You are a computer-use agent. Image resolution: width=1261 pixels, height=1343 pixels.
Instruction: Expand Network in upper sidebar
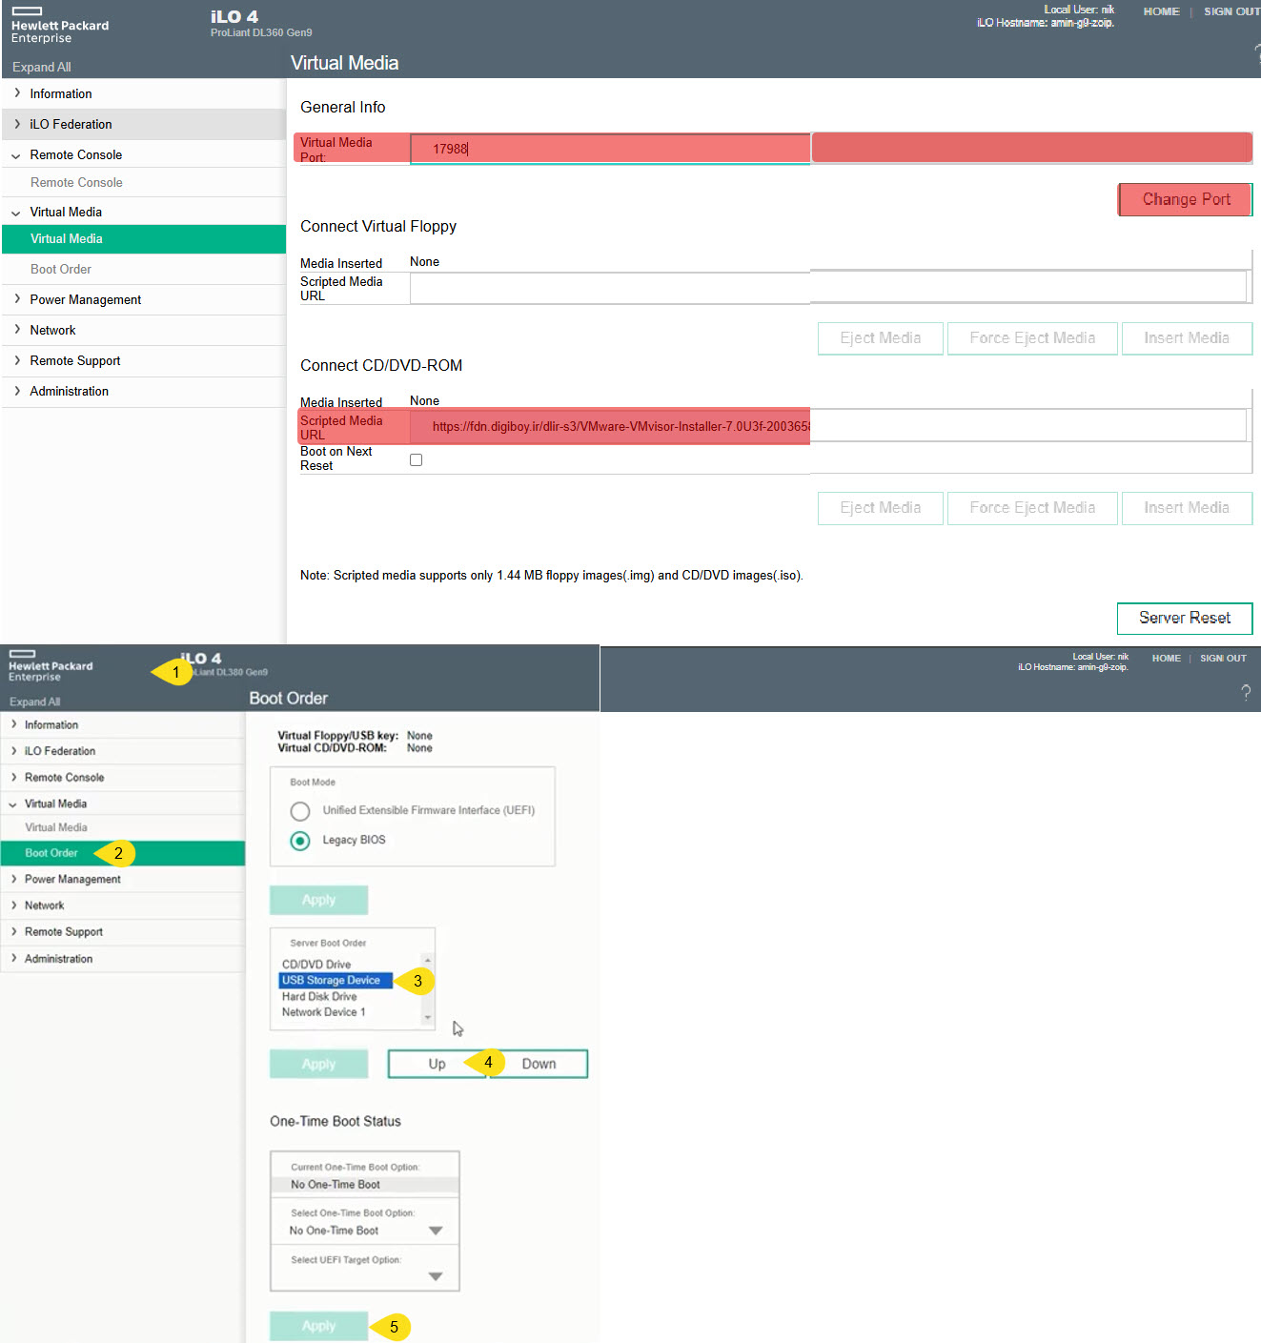[17, 330]
